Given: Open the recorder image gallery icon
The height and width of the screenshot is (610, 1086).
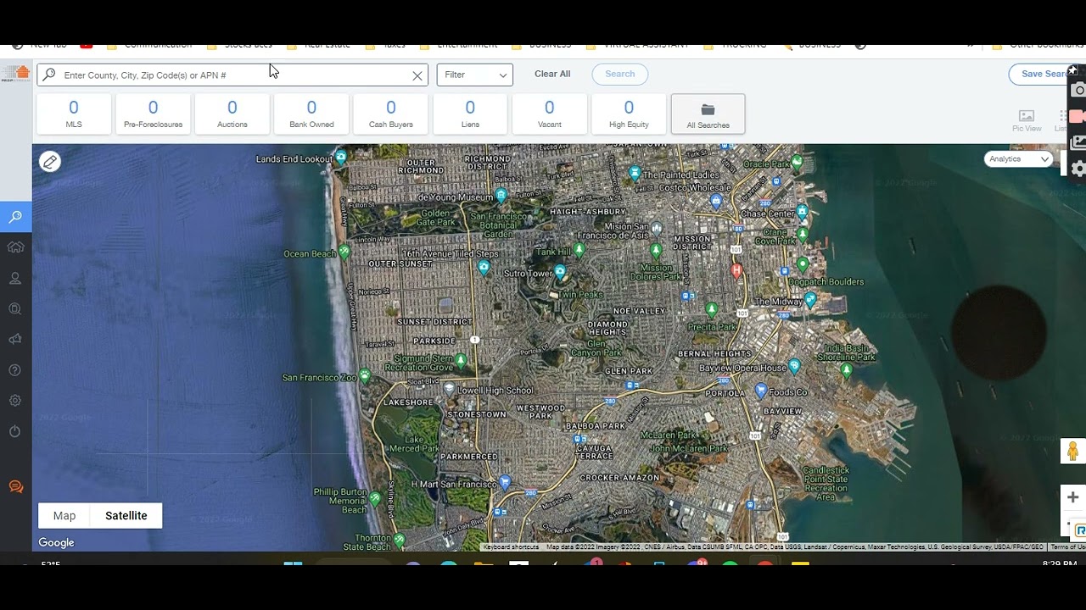Looking at the screenshot, I should [1078, 142].
